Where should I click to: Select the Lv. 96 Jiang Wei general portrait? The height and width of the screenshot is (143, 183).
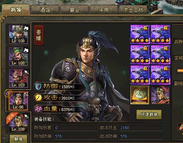18,101
